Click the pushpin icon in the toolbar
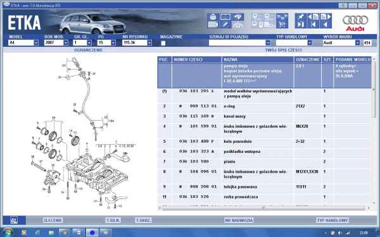Viewport: 380px width, 237px height. coord(300,17)
